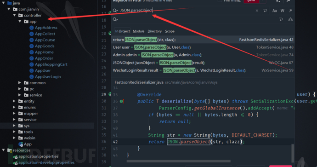Switch to Directory scope tab

(x=155, y=31)
